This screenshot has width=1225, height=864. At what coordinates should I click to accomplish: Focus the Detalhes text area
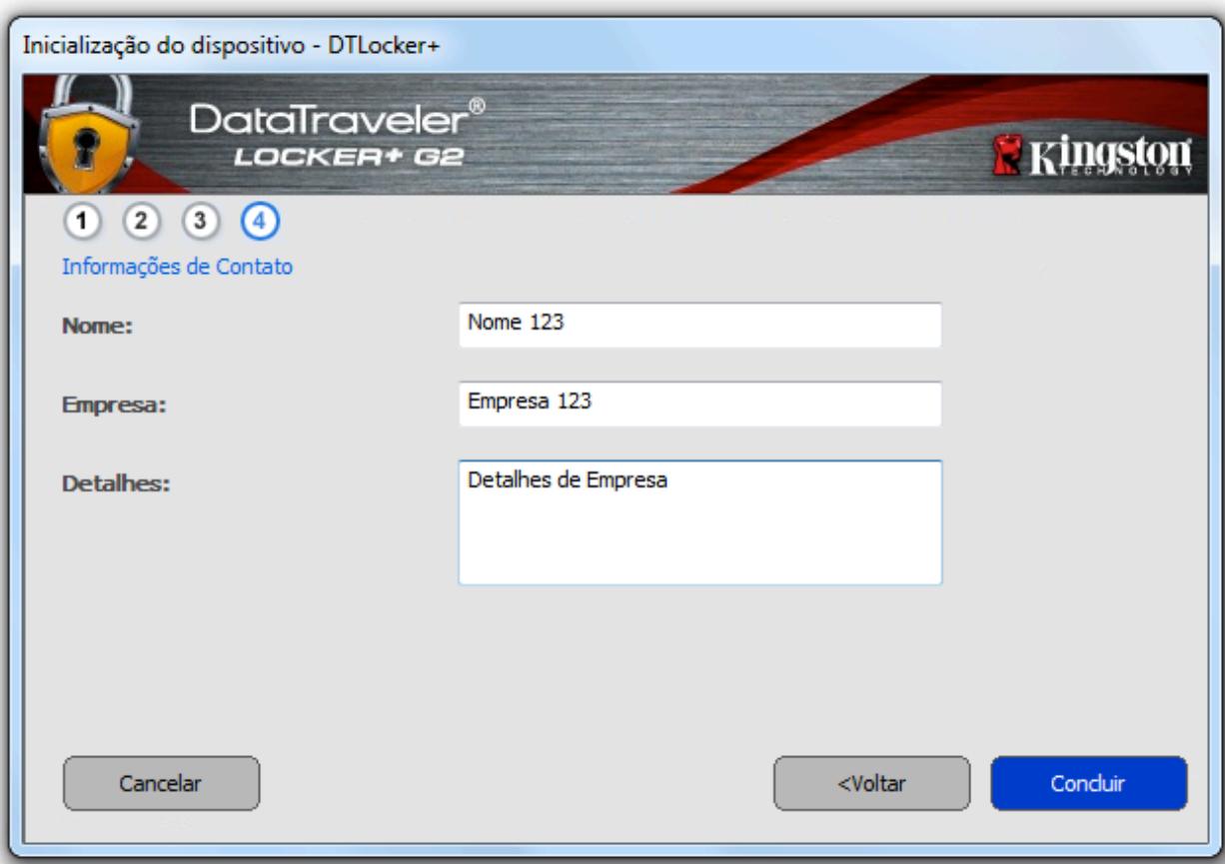coord(699,522)
